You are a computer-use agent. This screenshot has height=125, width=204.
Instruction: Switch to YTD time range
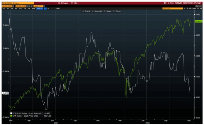(19, 8)
